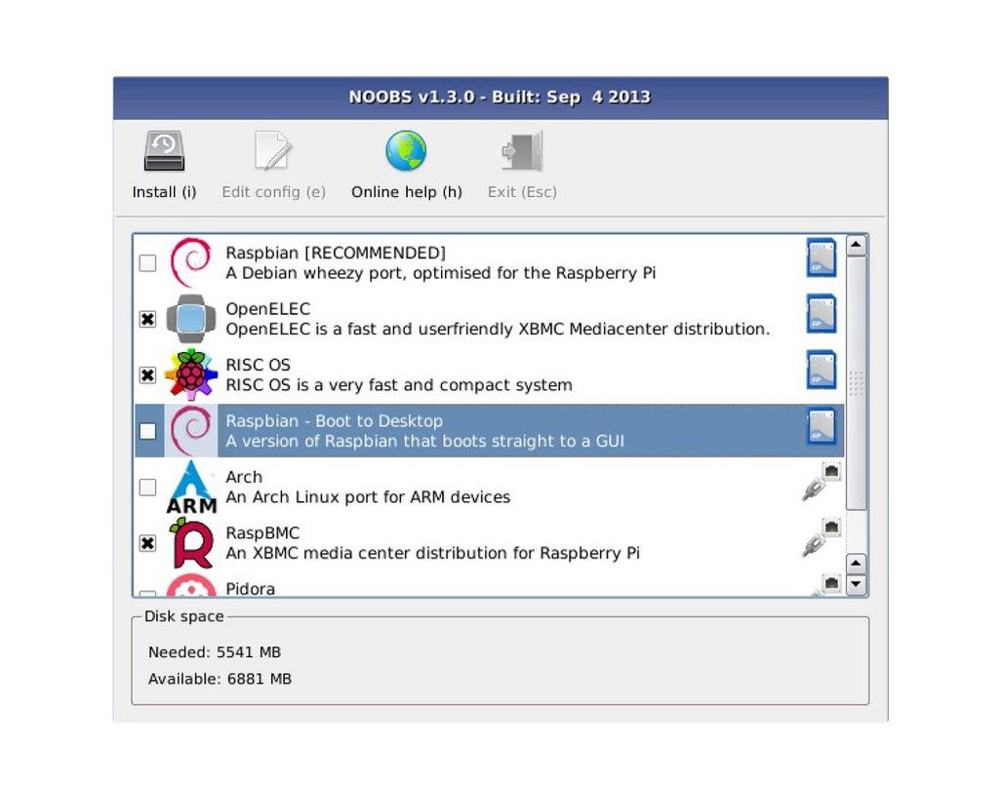Click network cable icon on Arch row
This screenshot has height=786, width=1003.
(822, 482)
